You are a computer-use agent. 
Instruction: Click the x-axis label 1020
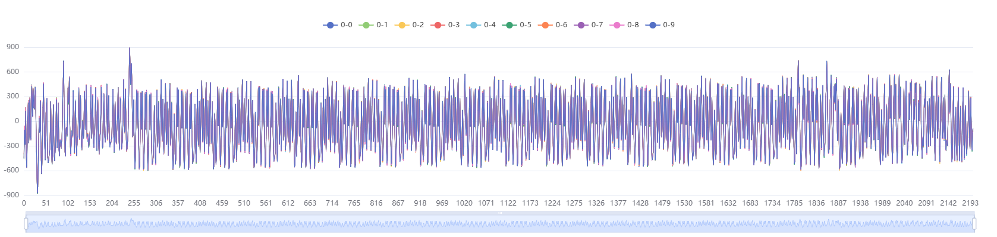464,203
